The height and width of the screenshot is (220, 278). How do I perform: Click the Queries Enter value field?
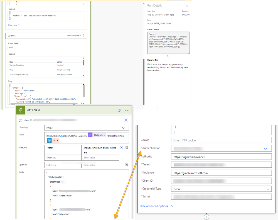click(100, 165)
